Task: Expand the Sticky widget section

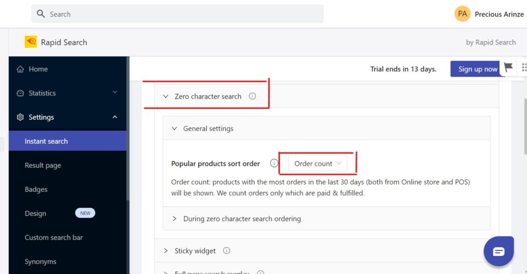Action: click(326, 250)
